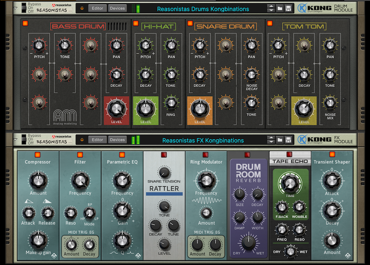This screenshot has height=265, width=370.
Task: Click the Hi-Hat Ring knob
Action: [x=171, y=103]
